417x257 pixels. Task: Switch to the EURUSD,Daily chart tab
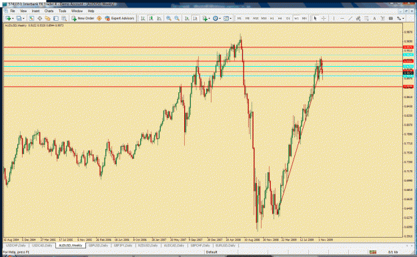(x=226, y=245)
